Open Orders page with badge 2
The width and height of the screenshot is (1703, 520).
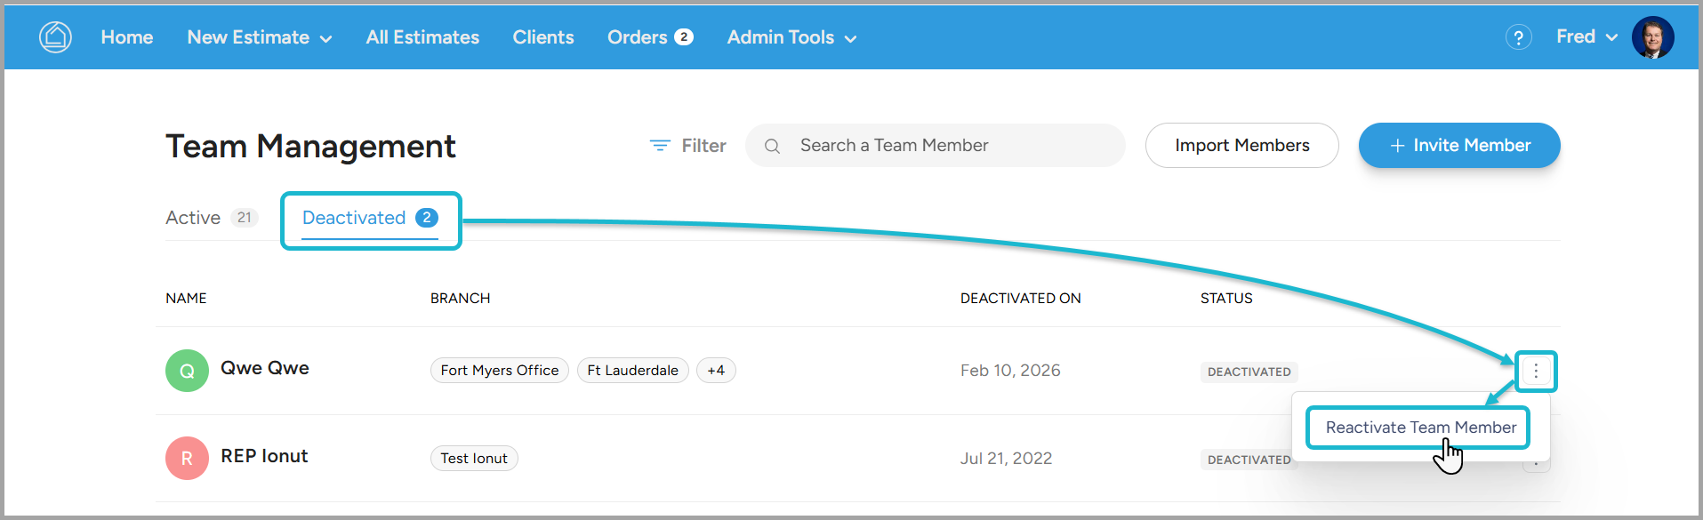[649, 37]
